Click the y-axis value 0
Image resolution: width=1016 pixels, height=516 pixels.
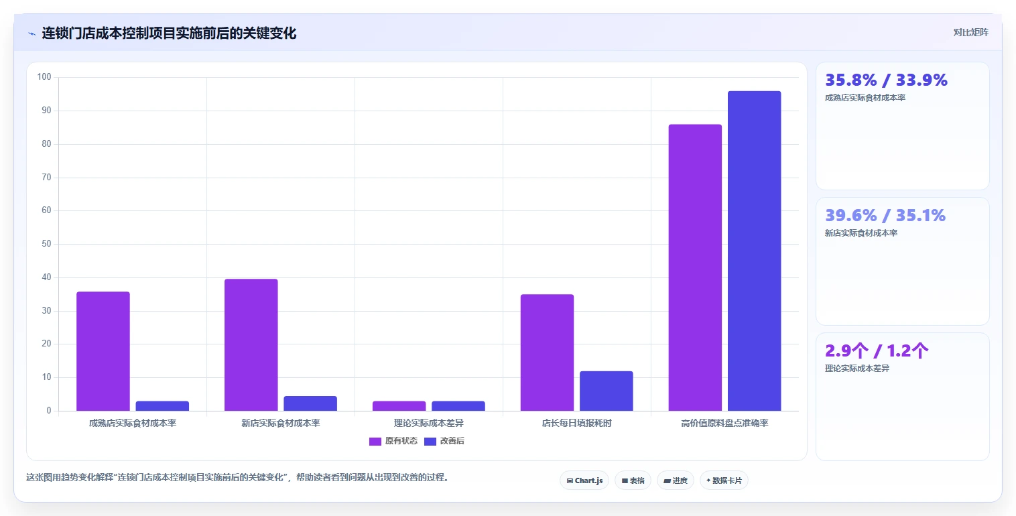[x=49, y=411]
